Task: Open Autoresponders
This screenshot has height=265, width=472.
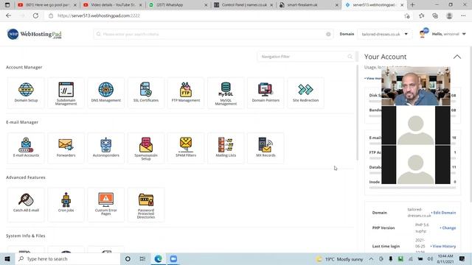Action: (x=106, y=148)
